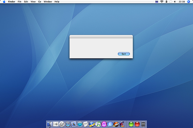This screenshot has width=193, height=128.
Task: Launch the circular arrow app in the dock
Action: coord(62,124)
